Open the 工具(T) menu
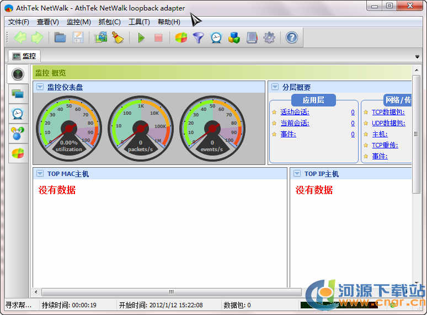Screen dimensions: 427x315 point(139,22)
